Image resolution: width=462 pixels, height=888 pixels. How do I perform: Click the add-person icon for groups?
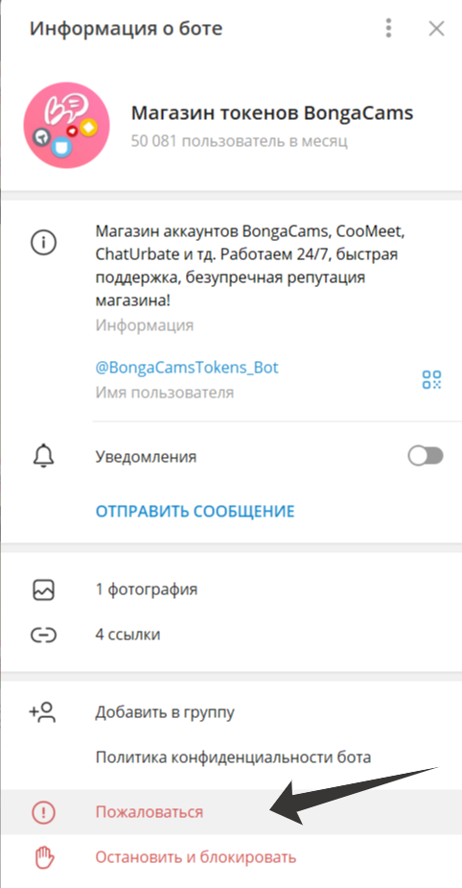point(42,712)
